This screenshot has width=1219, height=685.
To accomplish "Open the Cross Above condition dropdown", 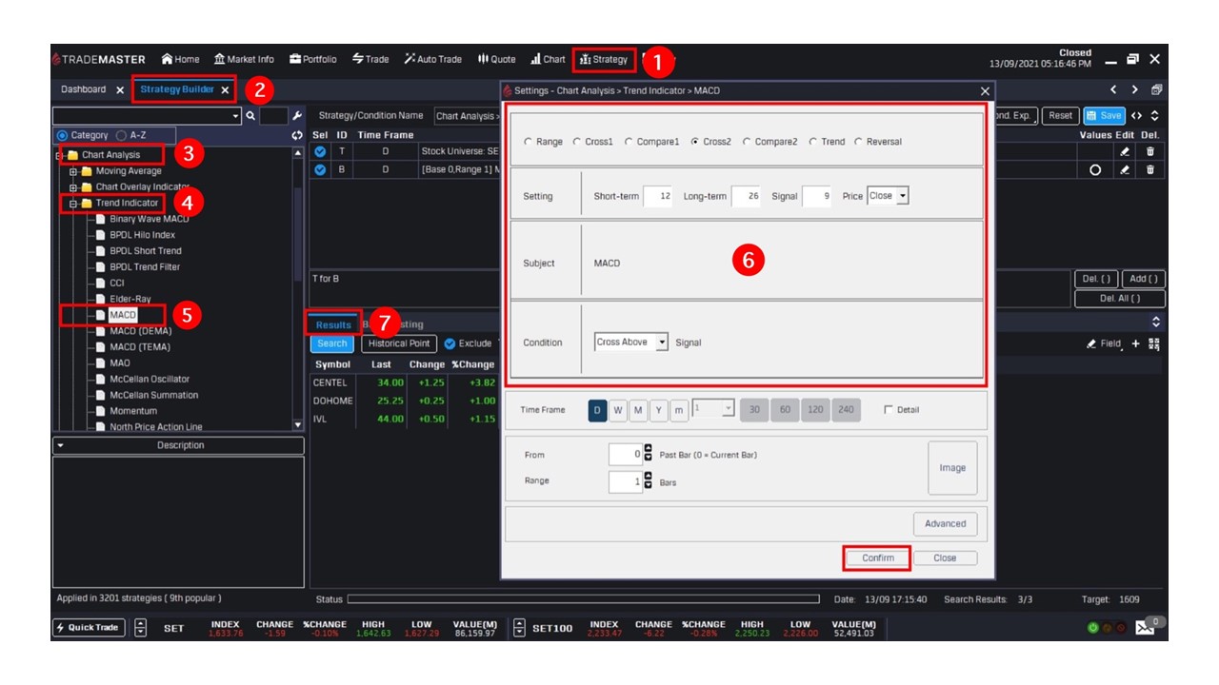I will tap(631, 342).
